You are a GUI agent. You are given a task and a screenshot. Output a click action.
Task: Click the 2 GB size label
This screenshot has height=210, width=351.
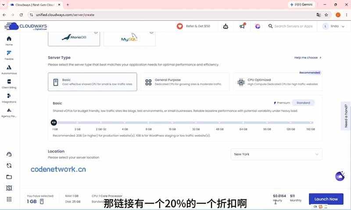click(78, 129)
